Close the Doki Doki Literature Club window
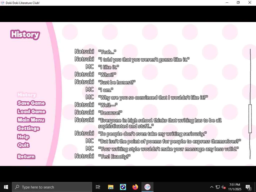The height and width of the screenshot is (192, 256). coord(250,3)
